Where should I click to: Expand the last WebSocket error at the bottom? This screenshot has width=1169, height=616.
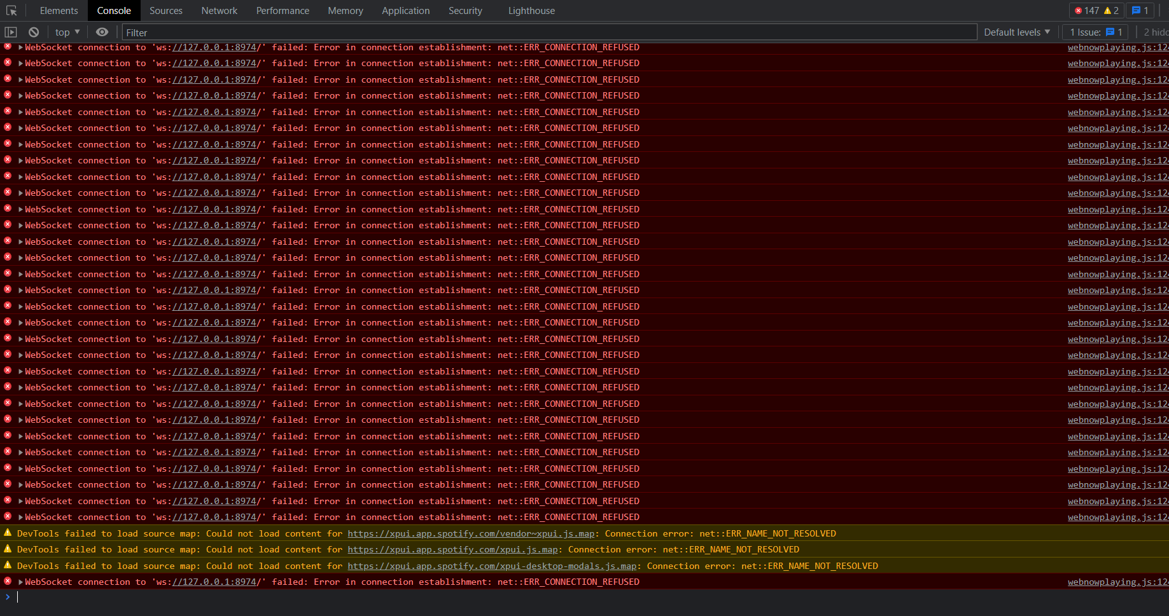(x=20, y=582)
